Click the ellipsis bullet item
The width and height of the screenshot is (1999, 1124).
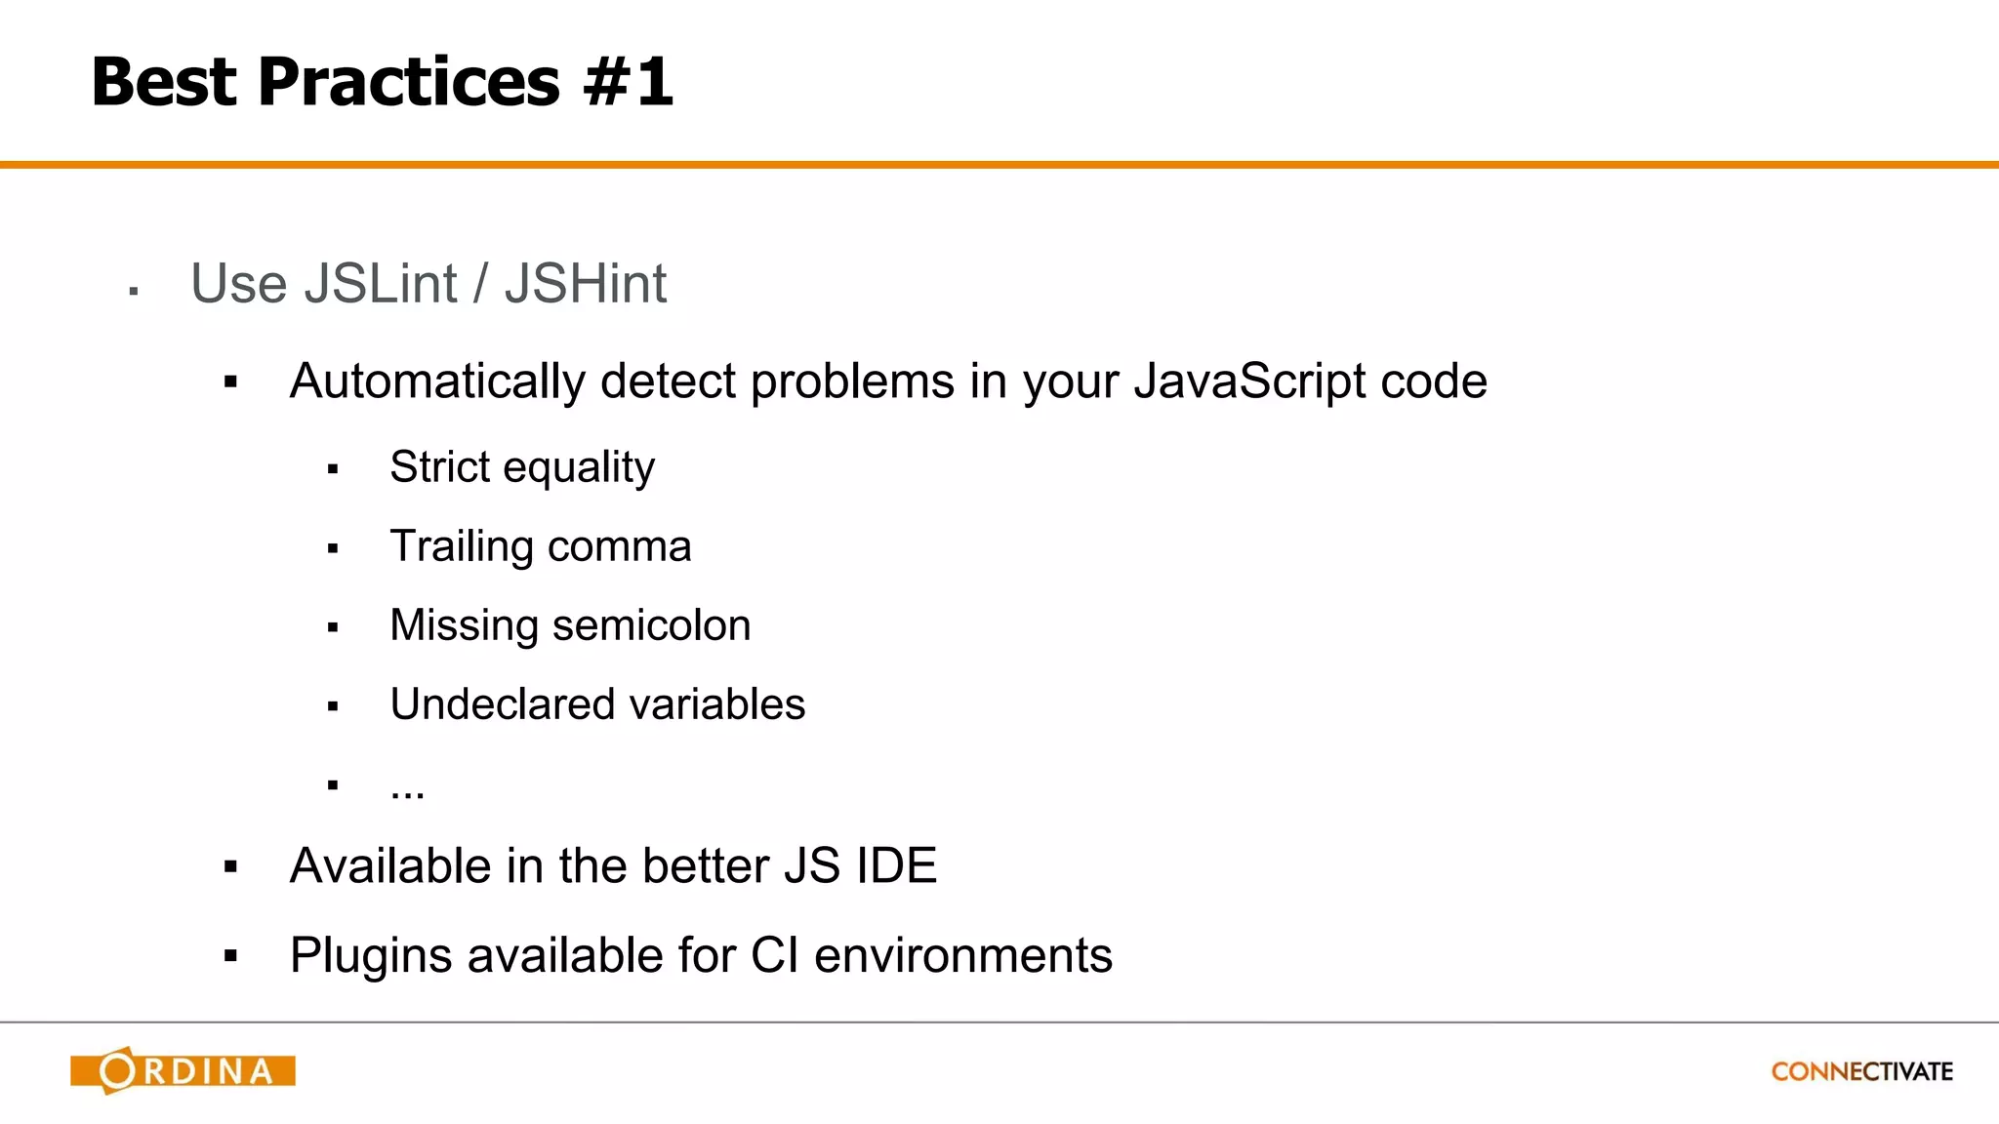click(407, 786)
